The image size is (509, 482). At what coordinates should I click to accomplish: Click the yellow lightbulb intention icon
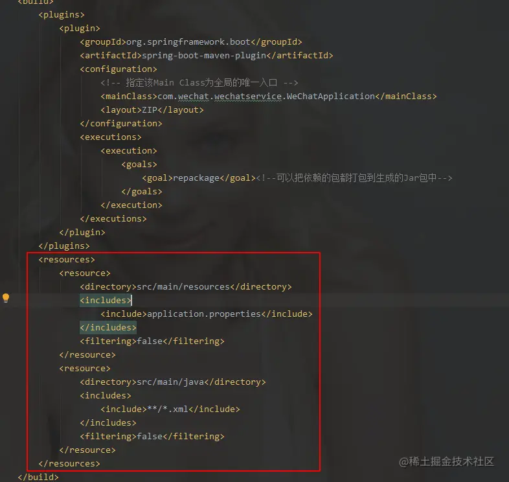click(6, 298)
